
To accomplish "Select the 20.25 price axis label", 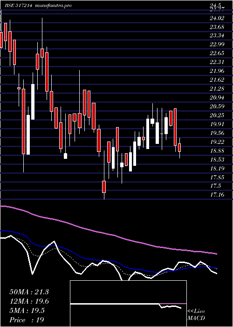I will [217, 115].
